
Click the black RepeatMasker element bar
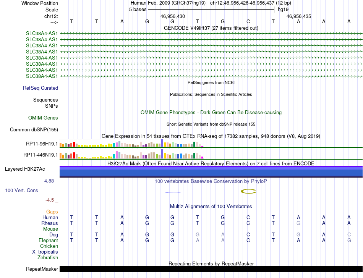(211, 269)
